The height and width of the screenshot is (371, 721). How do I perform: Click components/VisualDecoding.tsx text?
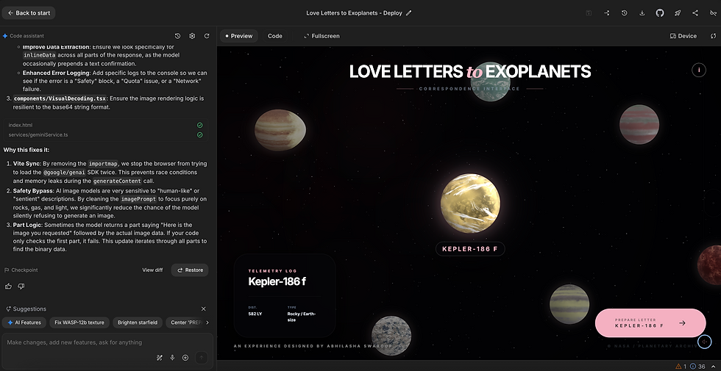pos(60,98)
